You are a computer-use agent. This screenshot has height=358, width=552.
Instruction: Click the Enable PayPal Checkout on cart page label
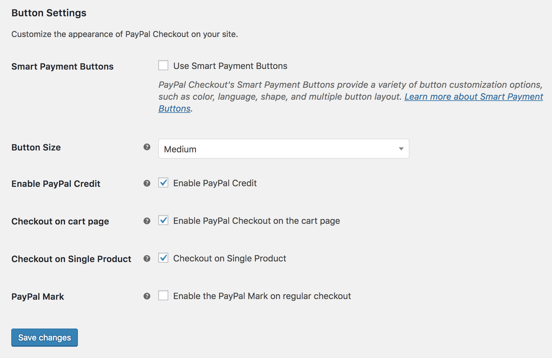pyautogui.click(x=256, y=221)
